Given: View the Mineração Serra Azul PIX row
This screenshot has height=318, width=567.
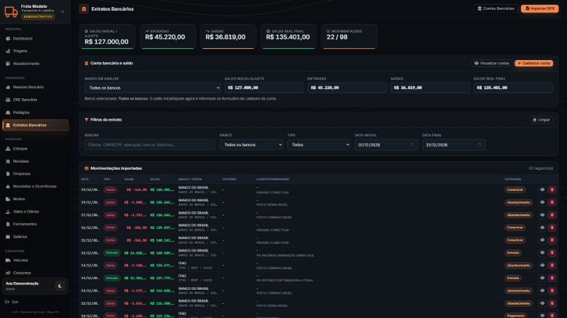Looking at the screenshot, I should (541, 253).
